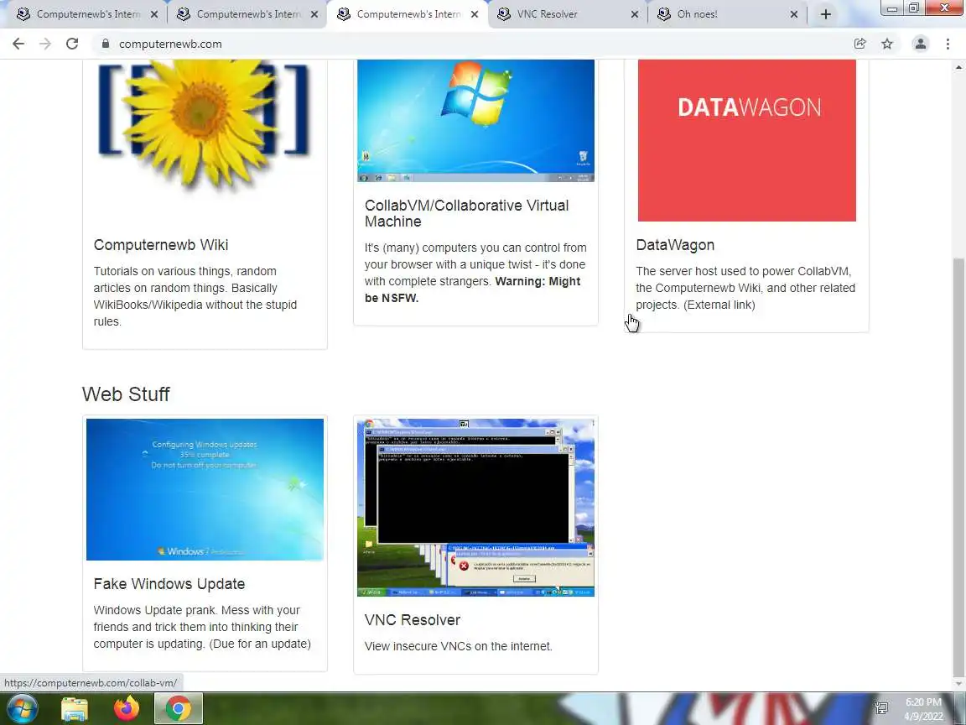The height and width of the screenshot is (725, 966).
Task: Close the first Computernewb tab
Action: [154, 14]
